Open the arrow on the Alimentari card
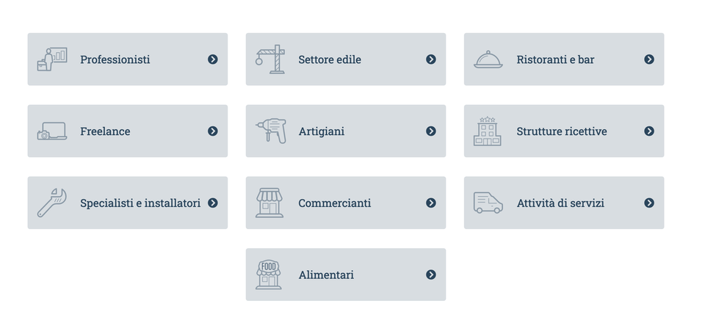This screenshot has height=323, width=705. 431,275
